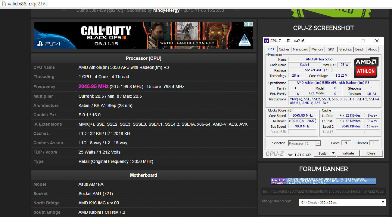The height and width of the screenshot is (217, 392).
Task: Open the Change Banner style dropdown
Action: click(x=342, y=202)
